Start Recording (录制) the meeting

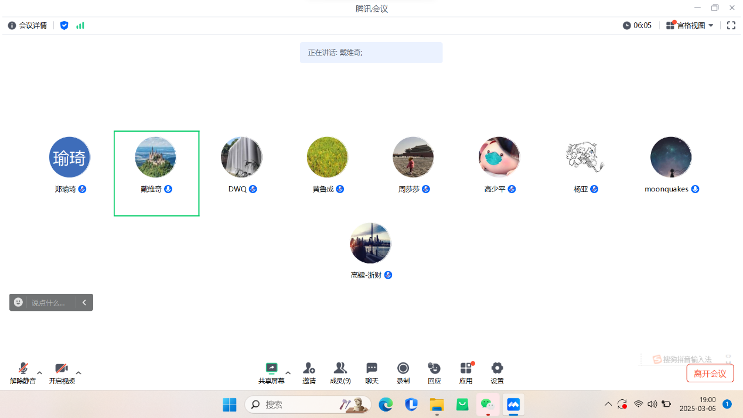pyautogui.click(x=403, y=369)
